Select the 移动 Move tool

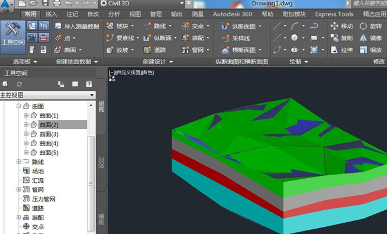pos(342,26)
